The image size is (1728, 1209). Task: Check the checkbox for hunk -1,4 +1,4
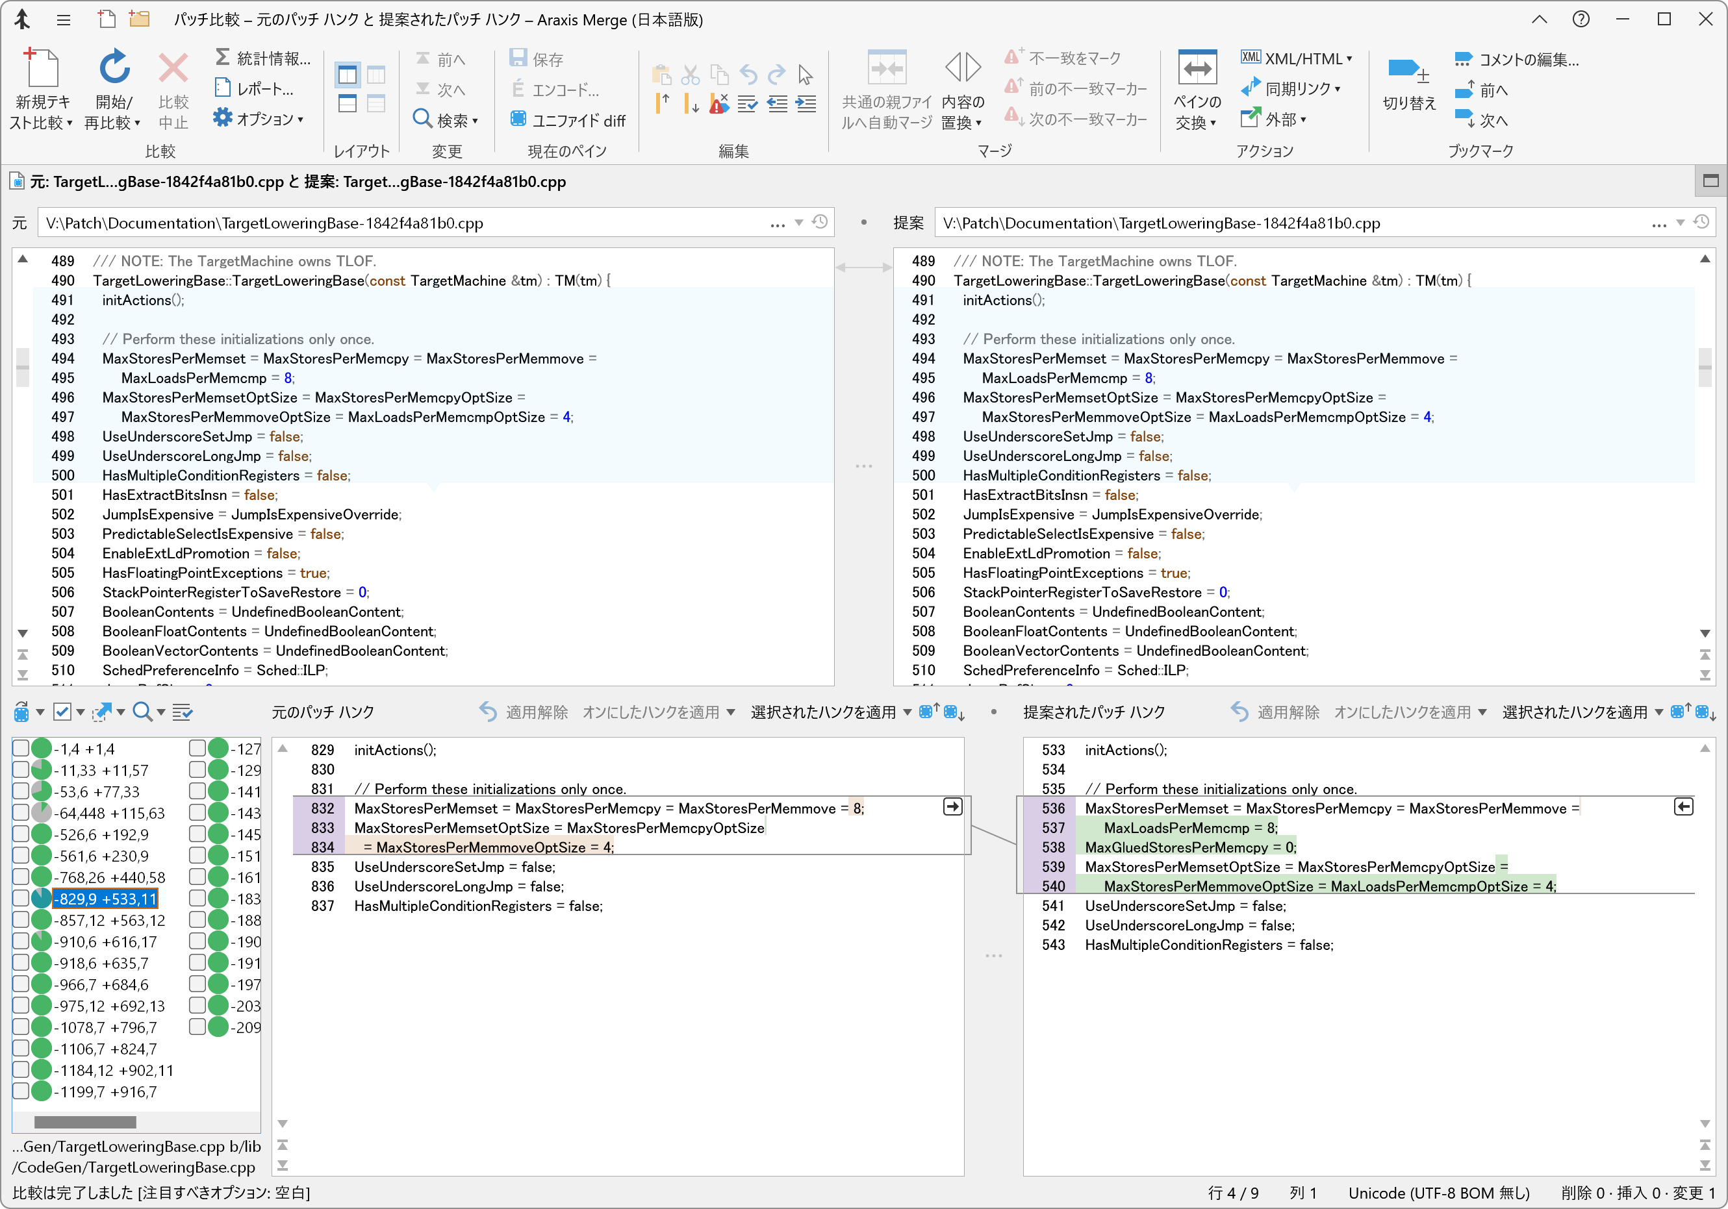(x=21, y=749)
